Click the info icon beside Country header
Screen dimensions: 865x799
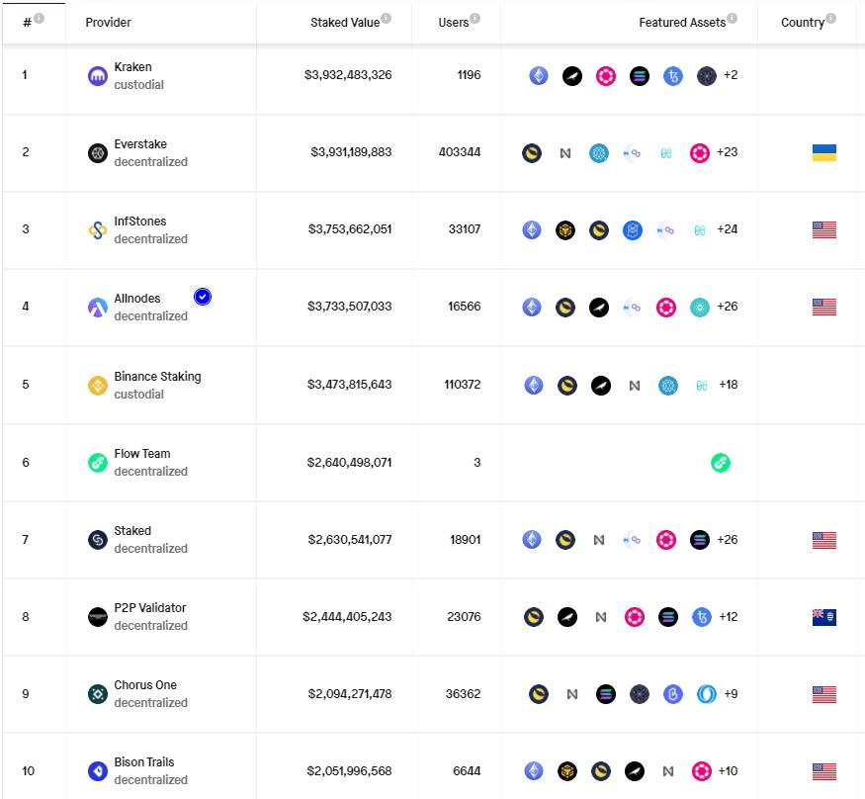[830, 19]
